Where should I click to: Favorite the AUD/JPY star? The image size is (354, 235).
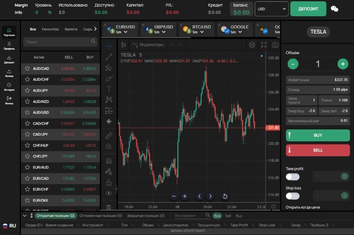27,91
